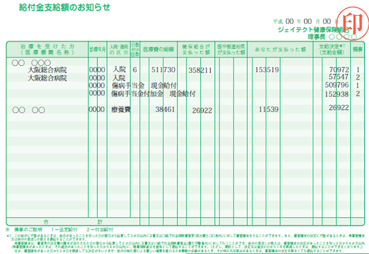The width and height of the screenshot is (369, 254).
Task: Click the 理事長 ○○○○ signature line
Action: coord(332,37)
